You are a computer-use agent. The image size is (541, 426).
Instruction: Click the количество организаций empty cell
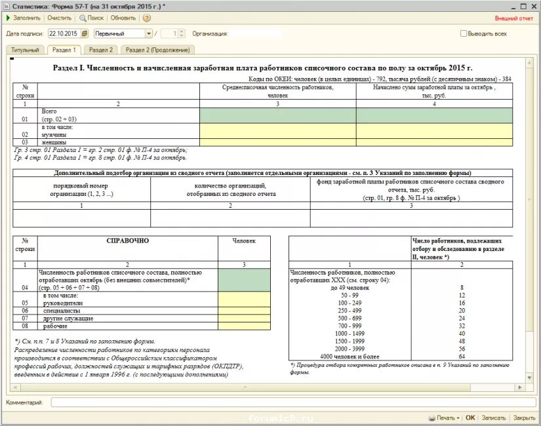(x=230, y=218)
